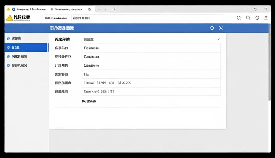Image resolution: width=275 pixels, height=158 pixels.
Task: Click the orange icon starting the tab strip
Action: pyautogui.click(x=9, y=9)
